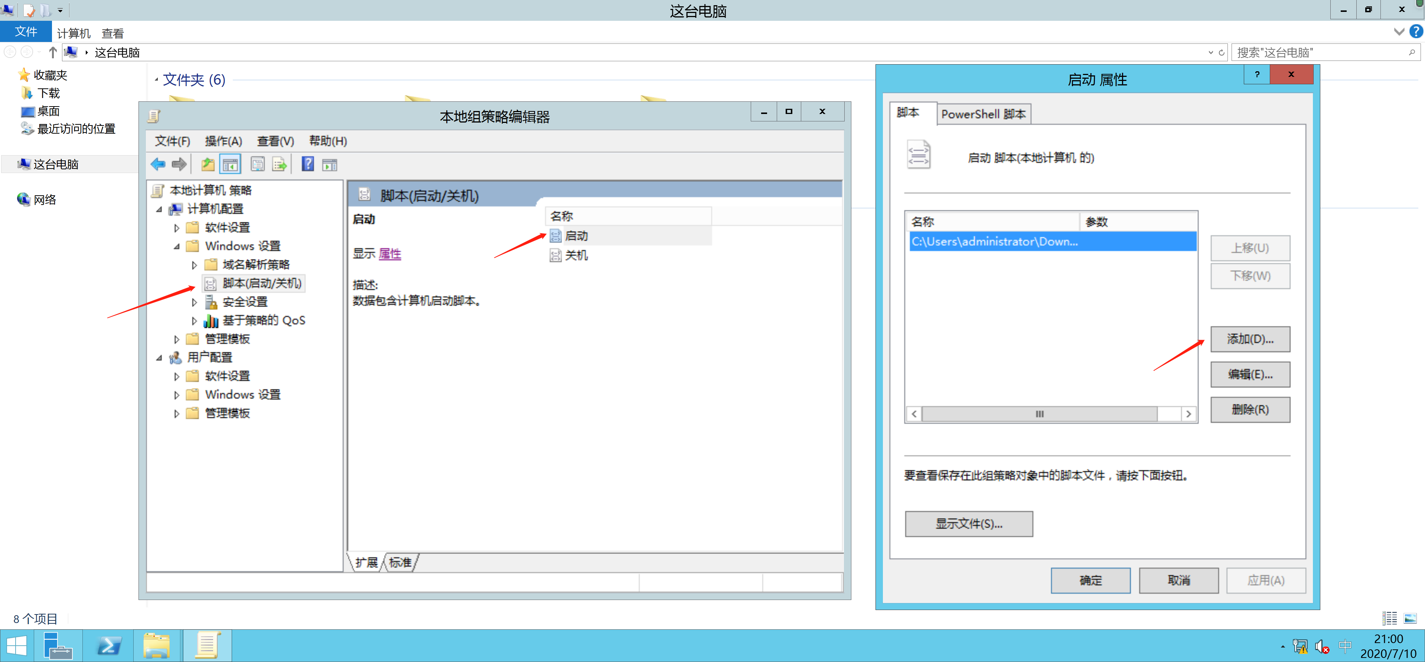
Task: Click the 属性 link under 启动
Action: 390,254
